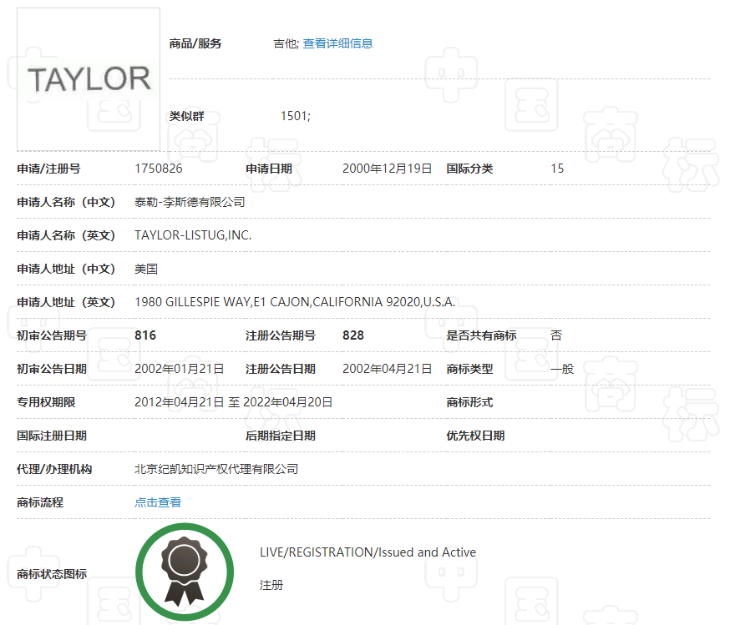730x625 pixels.
Task: Click the 申请日期 field label
Action: point(269,169)
